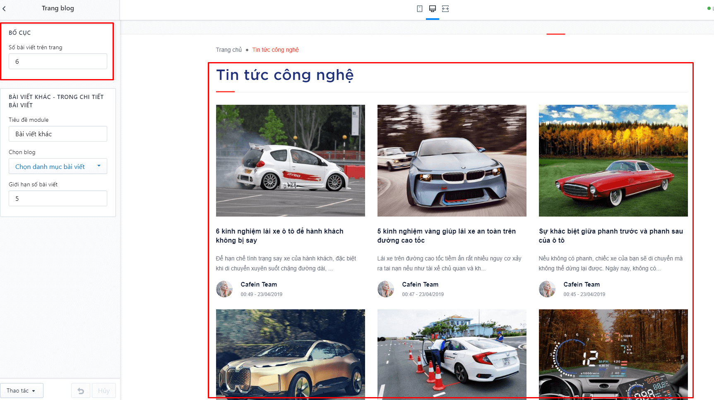The height and width of the screenshot is (400, 714).
Task: Click author avatar beside the 00:47 post
Action: click(386, 289)
